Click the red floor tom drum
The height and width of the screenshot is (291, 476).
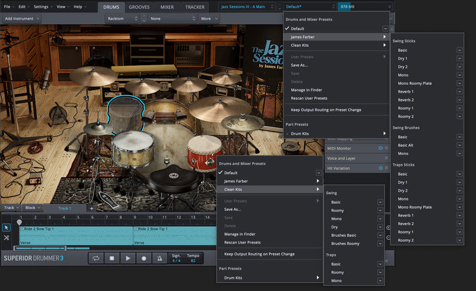pyautogui.click(x=205, y=153)
